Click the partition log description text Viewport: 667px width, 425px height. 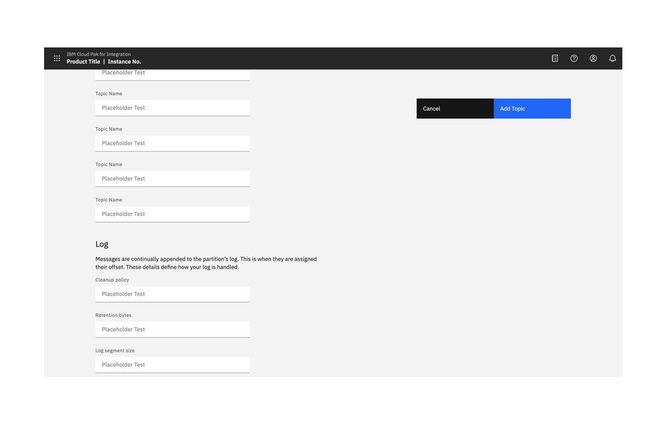coord(206,263)
